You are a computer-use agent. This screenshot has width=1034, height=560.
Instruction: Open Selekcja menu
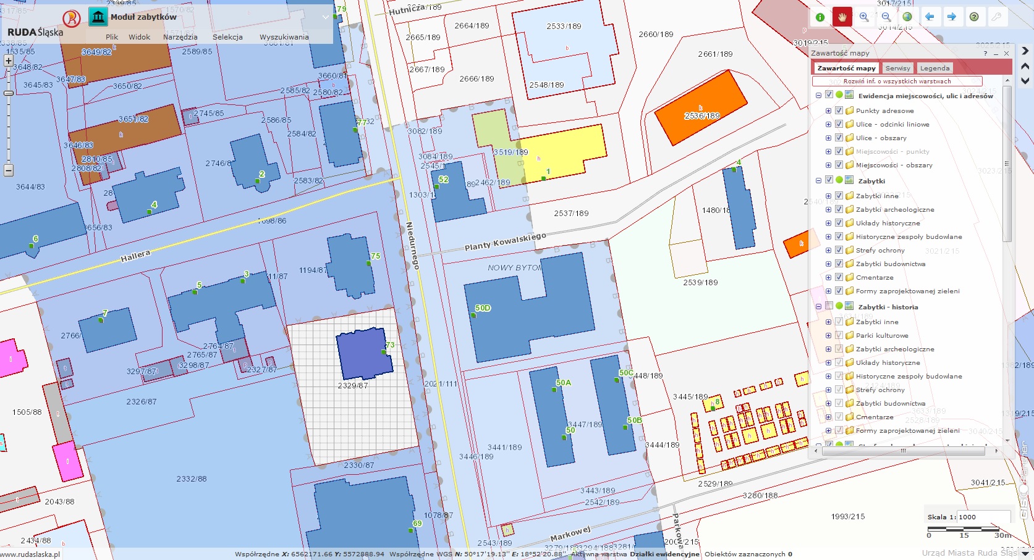(x=227, y=37)
